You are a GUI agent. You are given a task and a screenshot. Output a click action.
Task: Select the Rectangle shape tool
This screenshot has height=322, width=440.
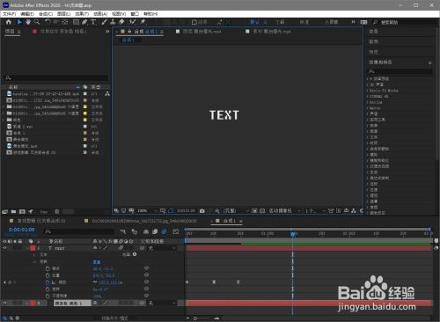click(x=76, y=22)
